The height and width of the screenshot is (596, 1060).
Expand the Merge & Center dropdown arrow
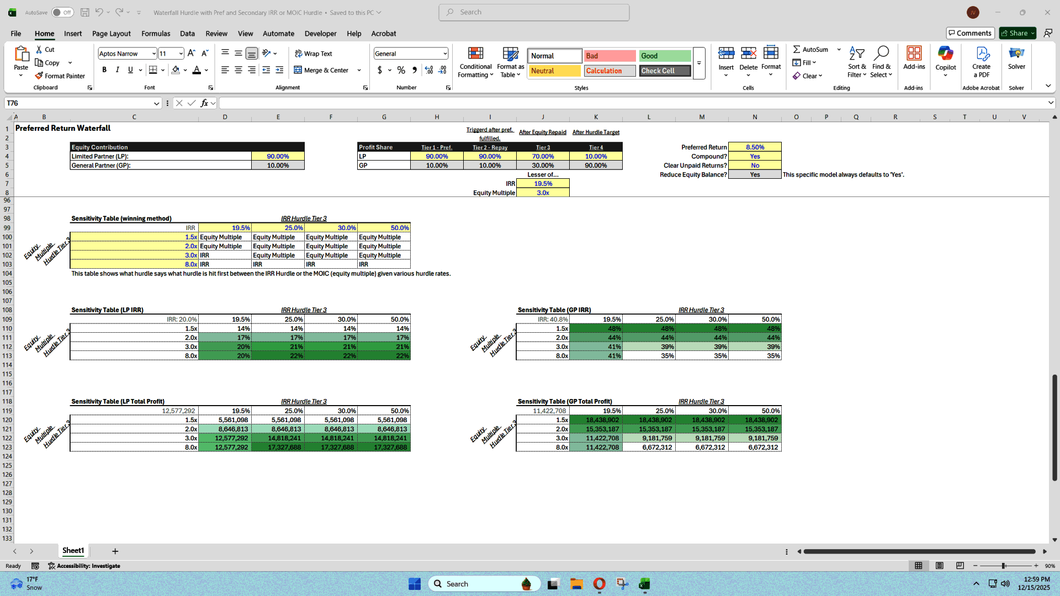pos(359,70)
